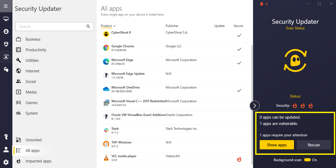Open the Productivity category
336x168 pixels.
[x=36, y=50]
